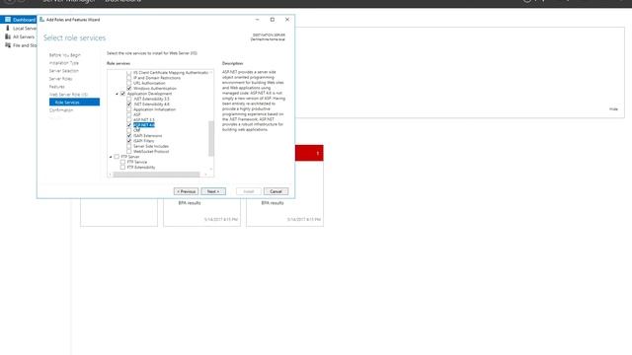Click the role services list scroll-down arrow

(x=211, y=169)
